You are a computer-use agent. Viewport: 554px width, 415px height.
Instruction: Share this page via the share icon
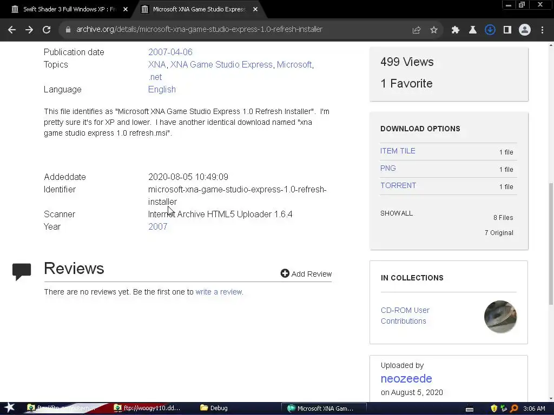[416, 30]
